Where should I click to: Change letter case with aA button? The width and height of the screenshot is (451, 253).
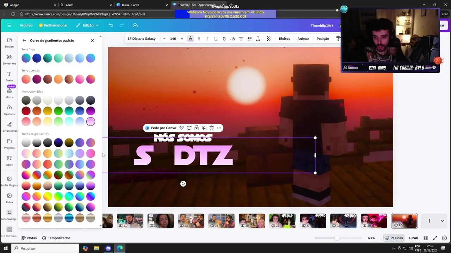pyautogui.click(x=233, y=39)
